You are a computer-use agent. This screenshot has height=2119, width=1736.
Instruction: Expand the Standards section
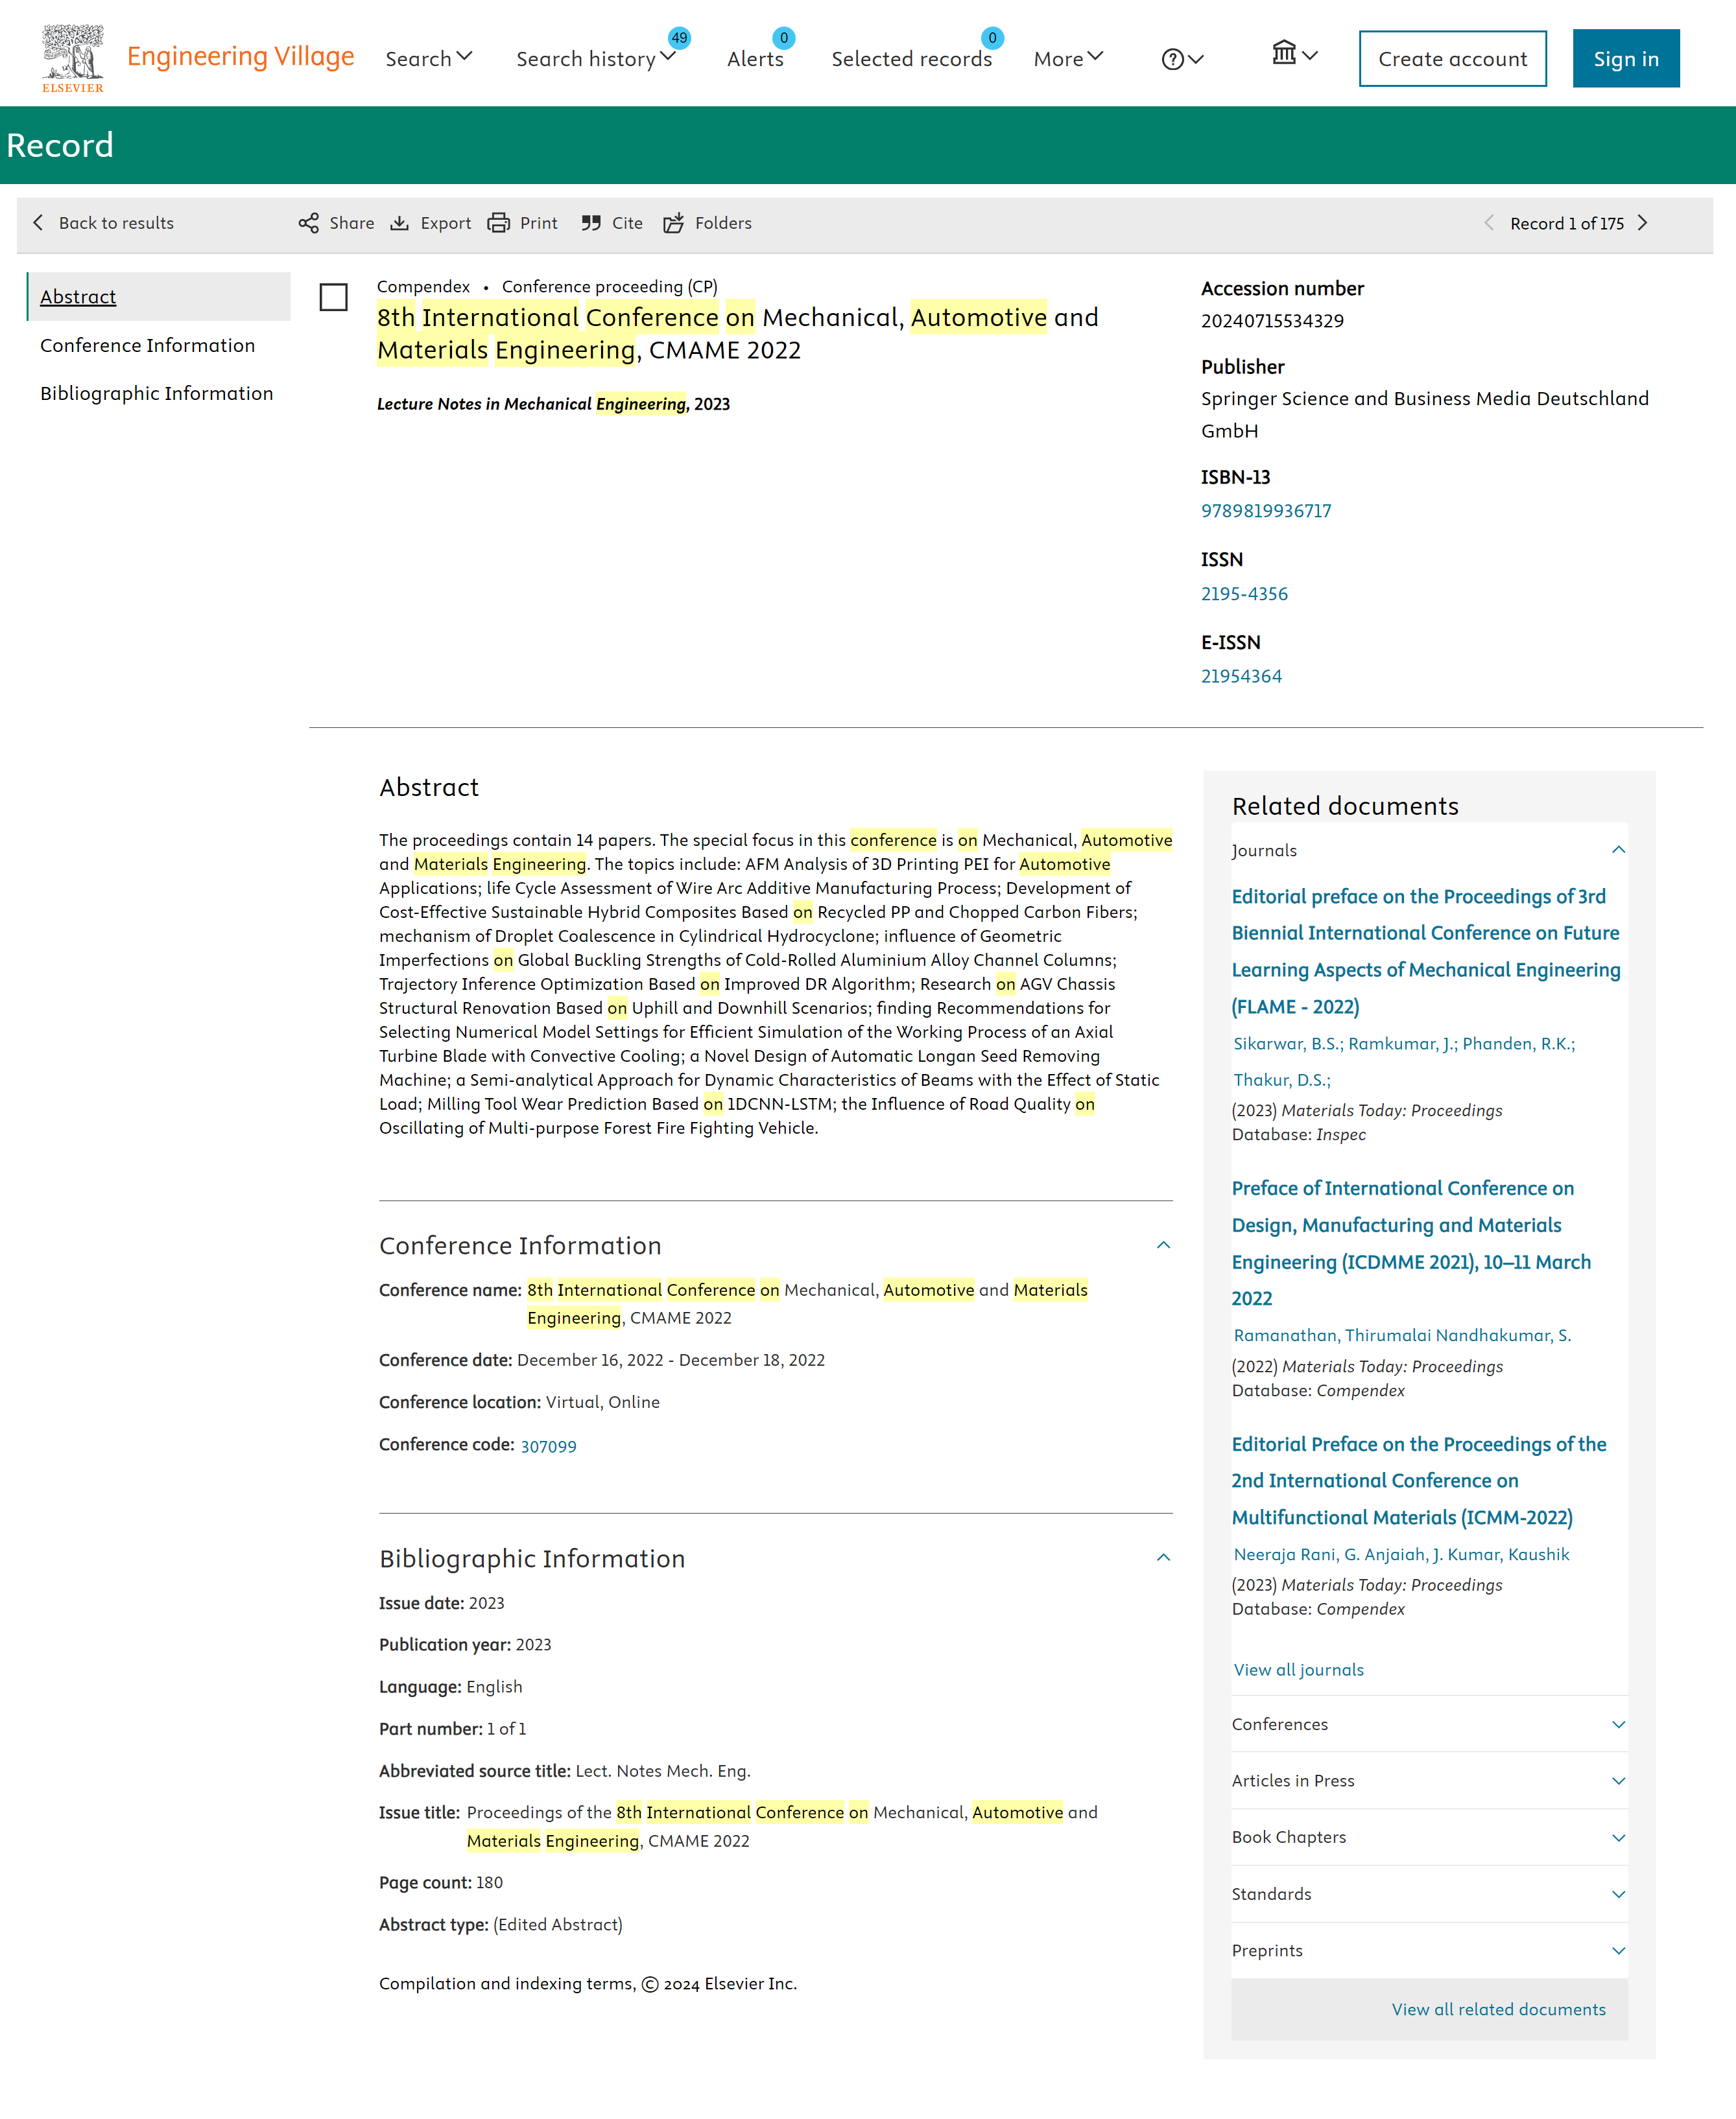point(1429,1895)
